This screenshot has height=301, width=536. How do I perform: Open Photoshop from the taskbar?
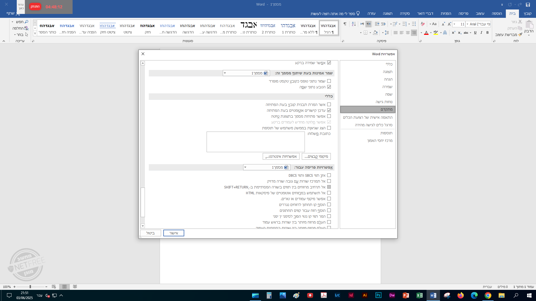click(x=378, y=295)
